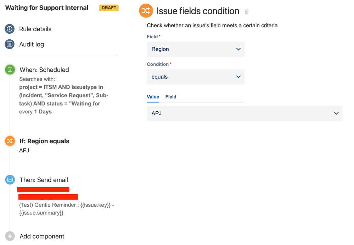354x245 pixels.
Task: Click the blue Send email envelope icon
Action: [10, 180]
